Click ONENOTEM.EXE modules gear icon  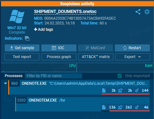pyautogui.click(x=137, y=107)
